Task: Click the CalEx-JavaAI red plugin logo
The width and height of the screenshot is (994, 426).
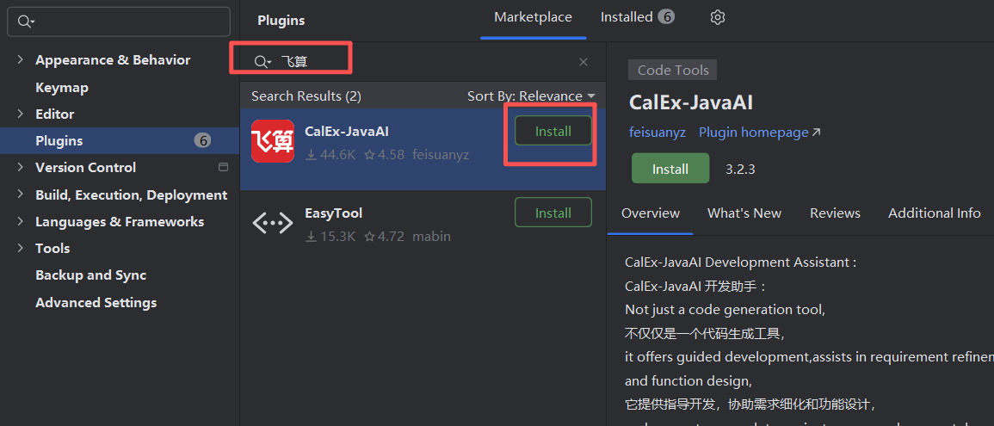Action: pos(273,141)
